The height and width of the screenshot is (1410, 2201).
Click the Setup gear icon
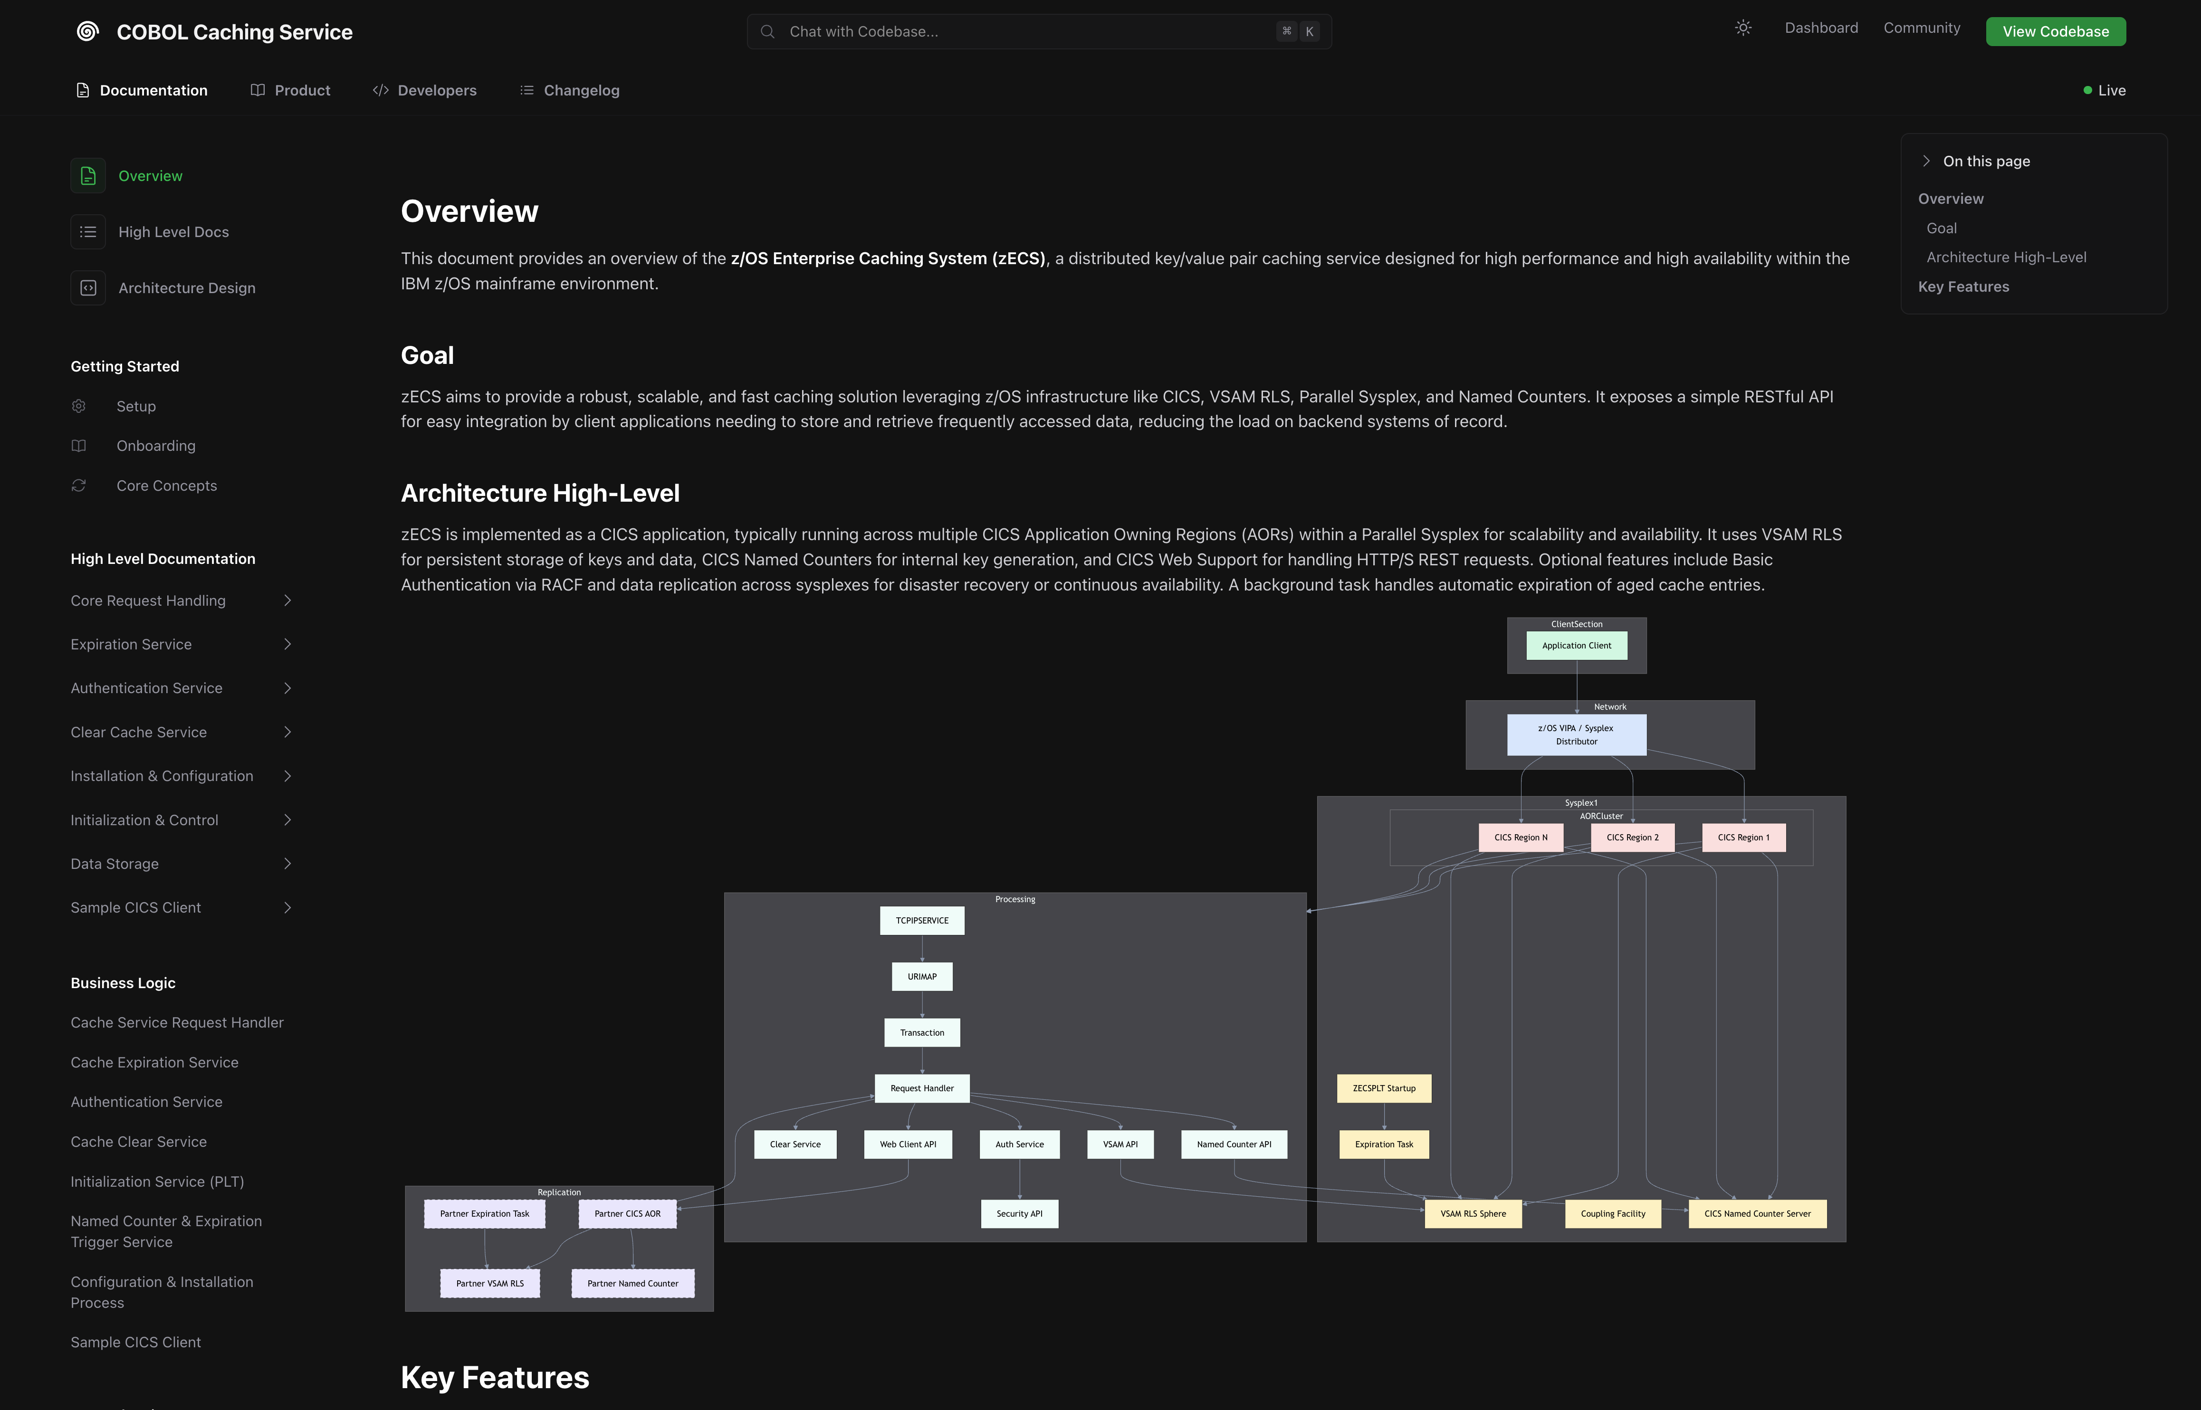pos(79,406)
